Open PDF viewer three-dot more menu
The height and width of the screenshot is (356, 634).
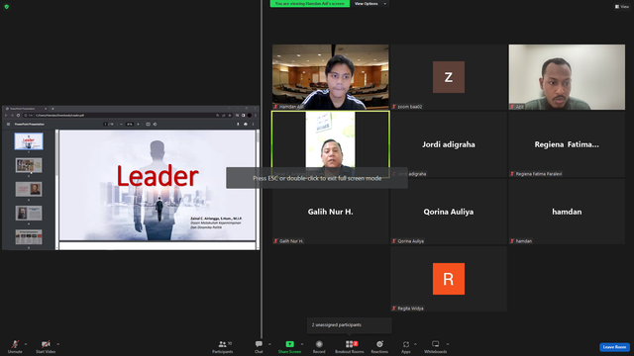[x=254, y=125]
